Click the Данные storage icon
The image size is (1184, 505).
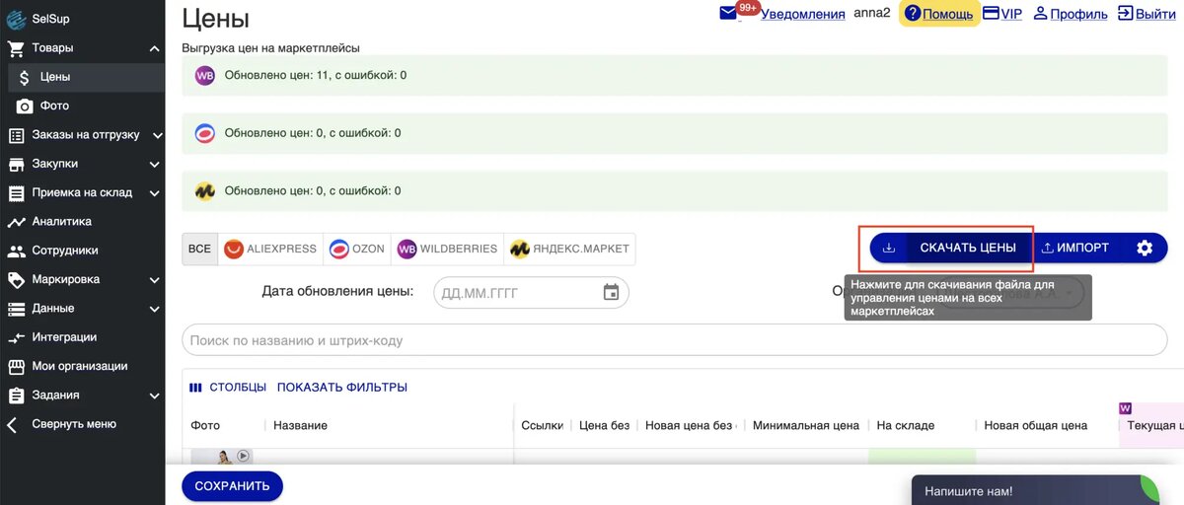(x=16, y=309)
